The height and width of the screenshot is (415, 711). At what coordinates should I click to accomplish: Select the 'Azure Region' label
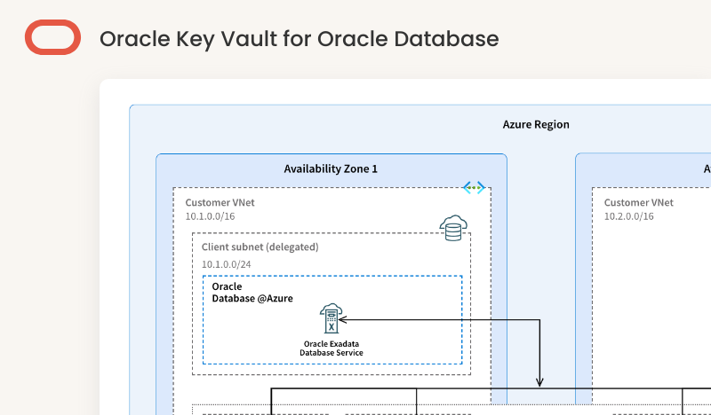[x=536, y=124]
